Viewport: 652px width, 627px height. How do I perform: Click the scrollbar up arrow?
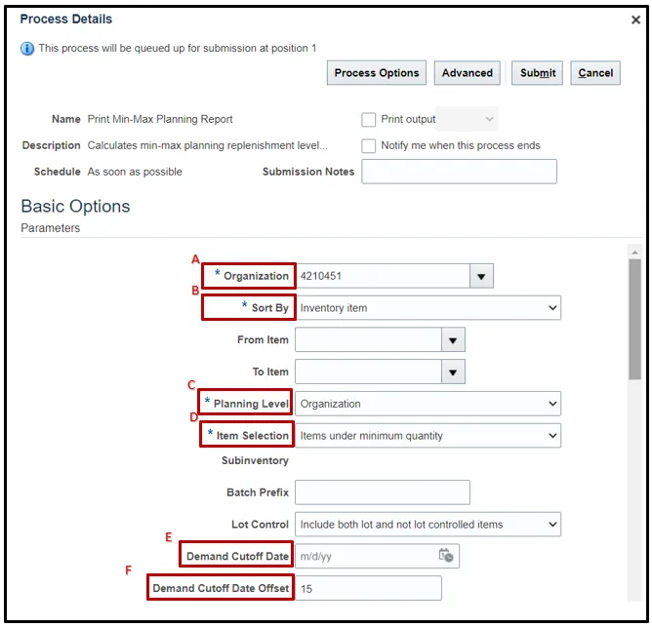634,253
